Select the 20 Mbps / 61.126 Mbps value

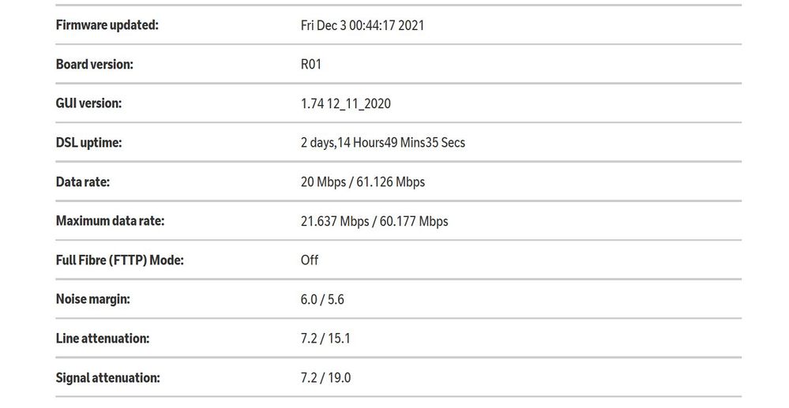(363, 182)
